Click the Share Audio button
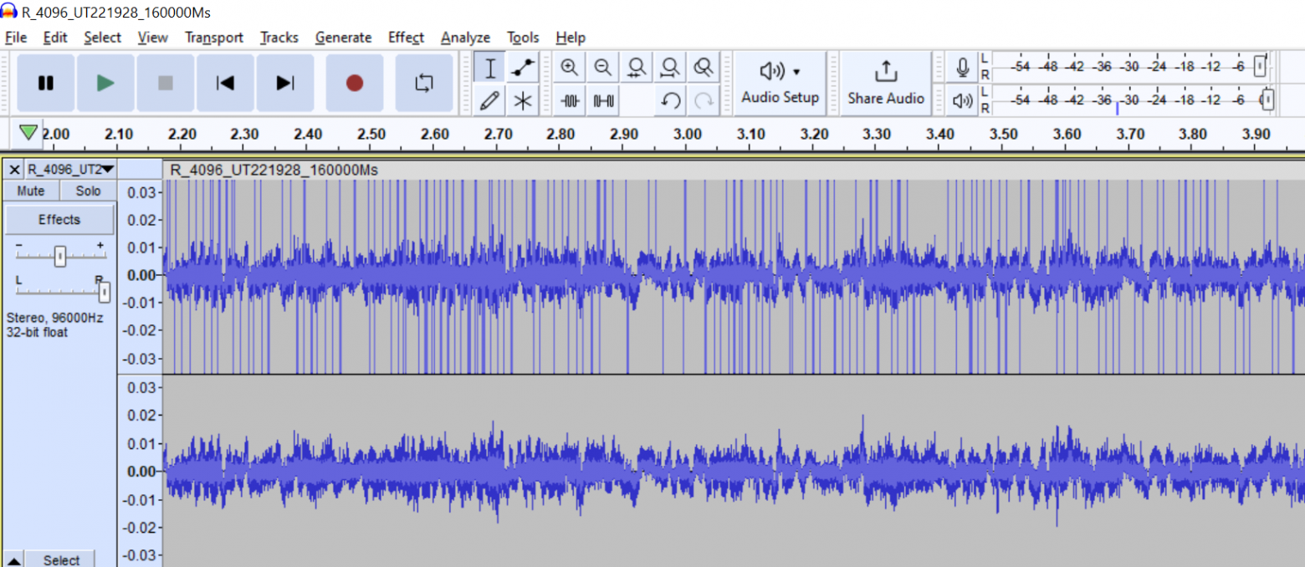The width and height of the screenshot is (1305, 567). click(886, 83)
